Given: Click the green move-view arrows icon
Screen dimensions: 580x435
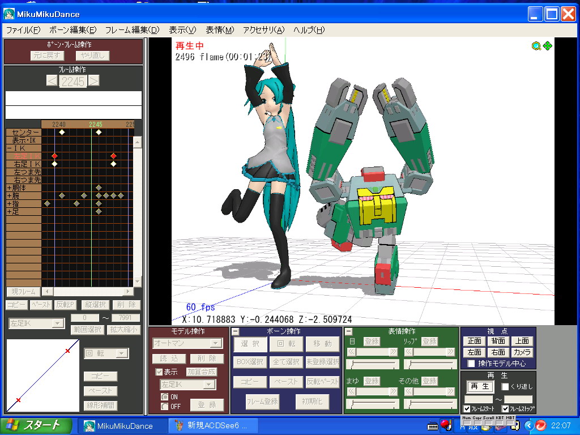Looking at the screenshot, I should (548, 46).
